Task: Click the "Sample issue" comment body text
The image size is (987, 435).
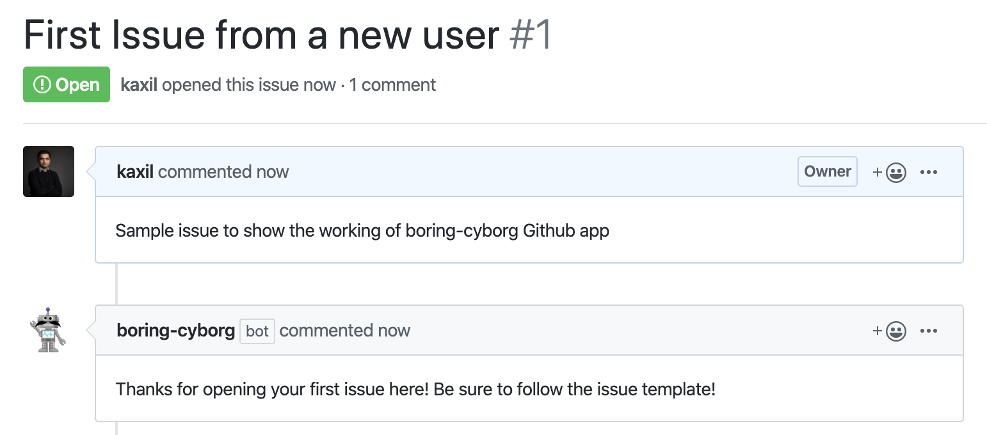Action: [x=362, y=230]
